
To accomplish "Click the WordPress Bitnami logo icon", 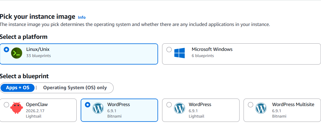I will coord(98,108).
